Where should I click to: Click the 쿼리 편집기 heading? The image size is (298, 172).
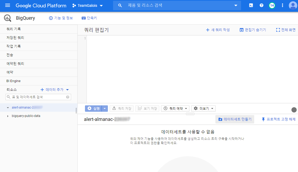[x=96, y=30]
